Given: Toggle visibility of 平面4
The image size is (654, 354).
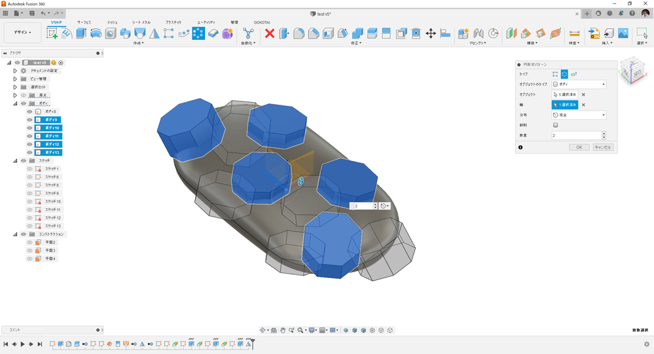Looking at the screenshot, I should click(x=29, y=258).
